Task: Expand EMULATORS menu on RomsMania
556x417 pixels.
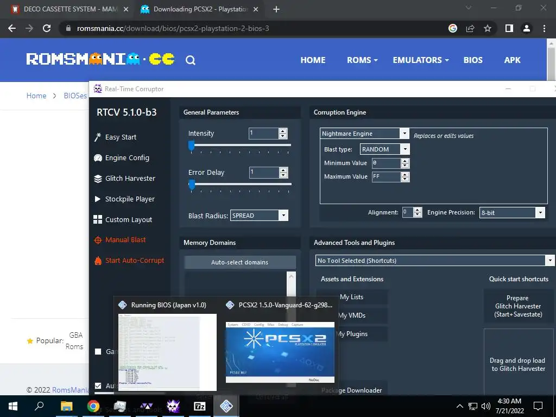Action: (x=421, y=60)
